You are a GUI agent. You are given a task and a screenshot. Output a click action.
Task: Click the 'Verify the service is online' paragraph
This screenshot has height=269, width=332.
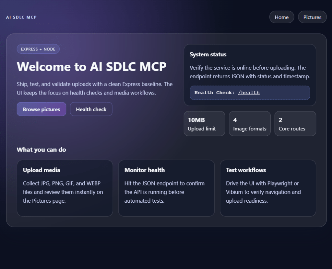[250, 72]
